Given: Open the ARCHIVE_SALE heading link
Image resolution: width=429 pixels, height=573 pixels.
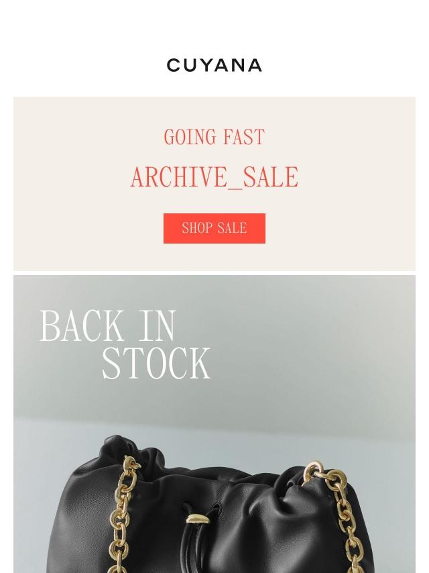Looking at the screenshot, I should (x=214, y=177).
